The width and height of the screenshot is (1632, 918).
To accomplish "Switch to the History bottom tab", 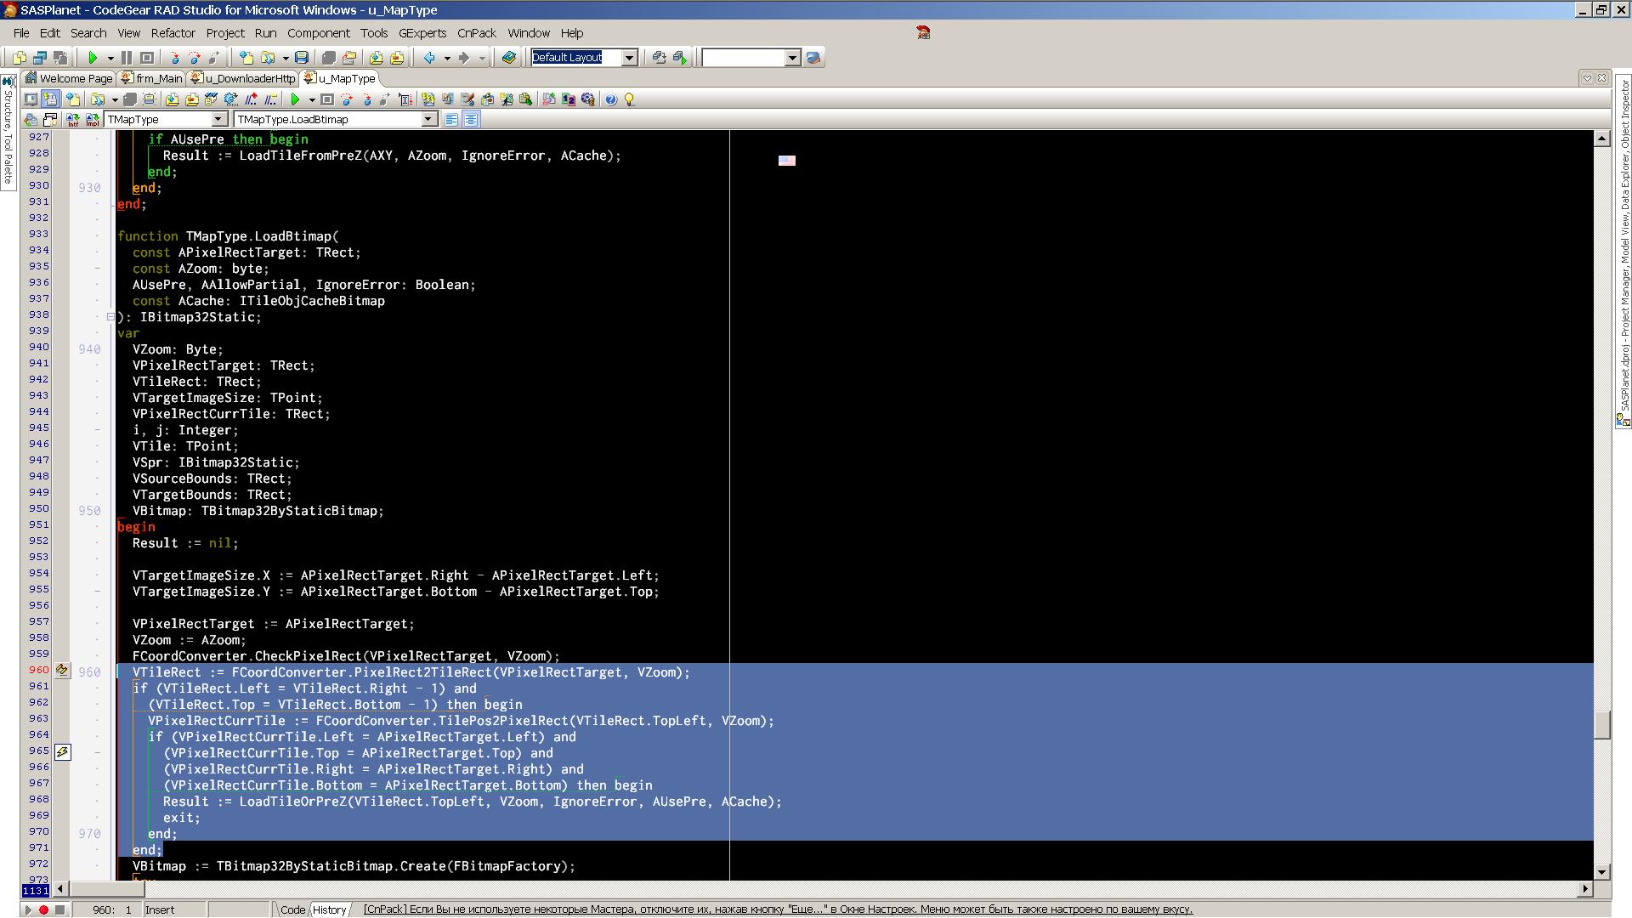I will [330, 909].
